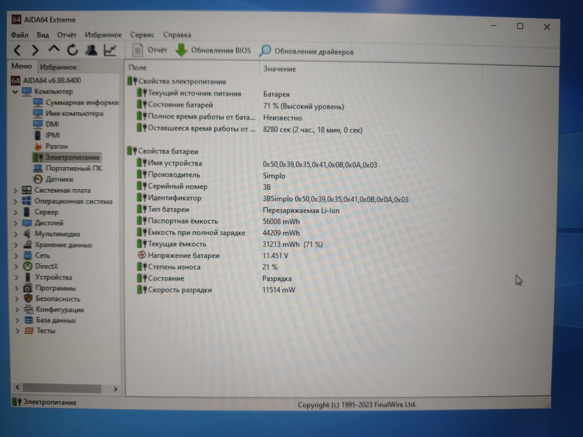This screenshot has height=437, width=583.
Task: Open the Вид menu
Action: pos(43,35)
